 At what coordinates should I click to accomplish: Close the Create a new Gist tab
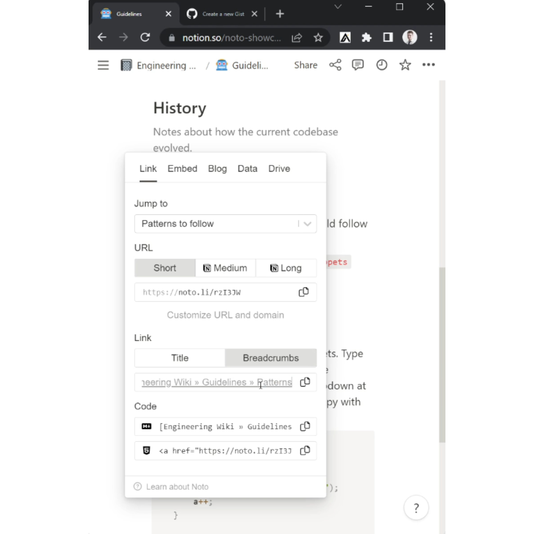coord(254,14)
